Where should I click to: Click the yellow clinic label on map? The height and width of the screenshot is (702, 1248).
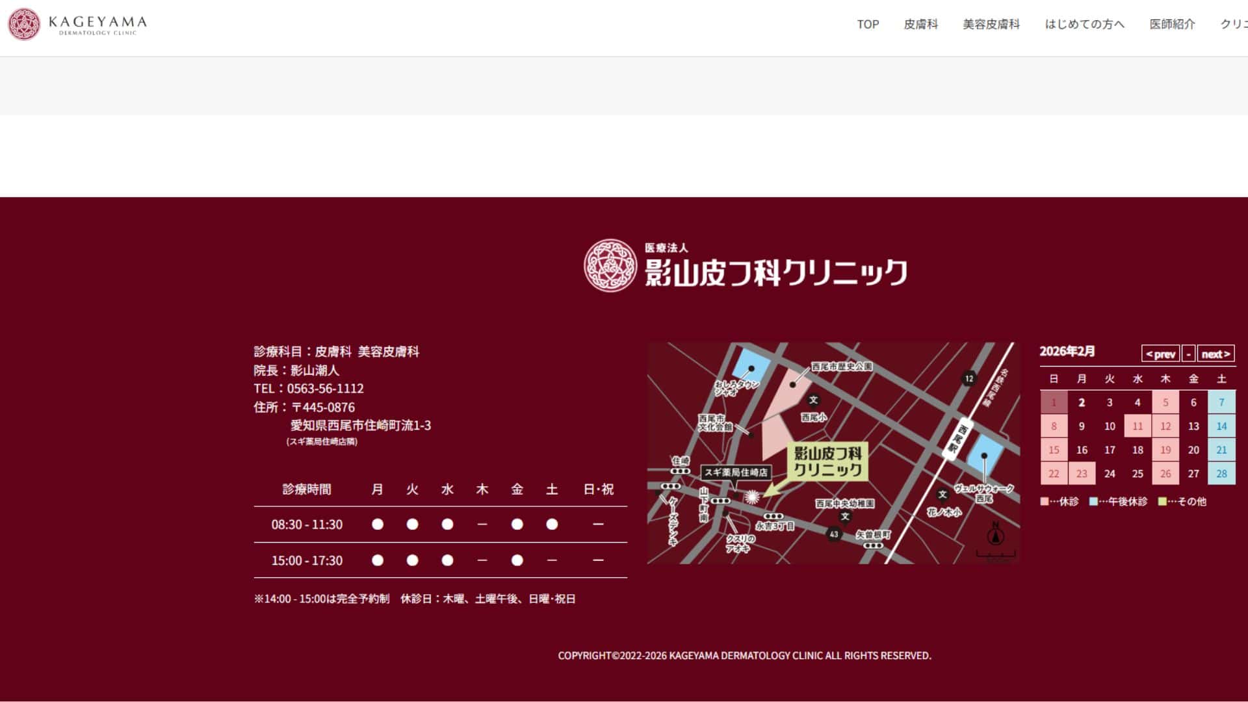pos(827,461)
